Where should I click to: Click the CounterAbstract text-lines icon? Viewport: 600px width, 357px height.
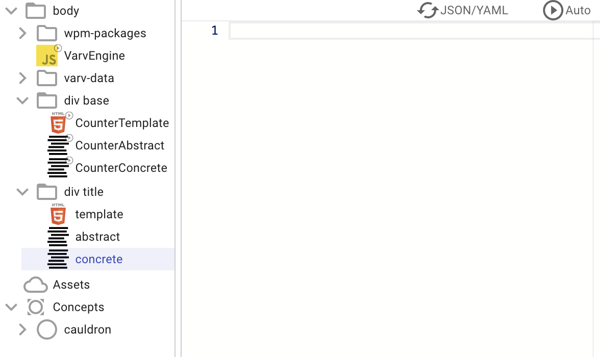58,146
